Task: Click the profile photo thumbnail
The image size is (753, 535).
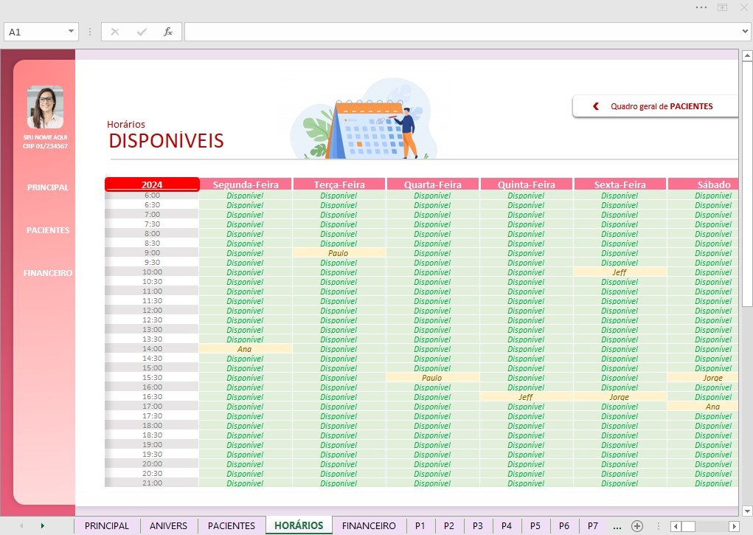Action: [x=45, y=107]
